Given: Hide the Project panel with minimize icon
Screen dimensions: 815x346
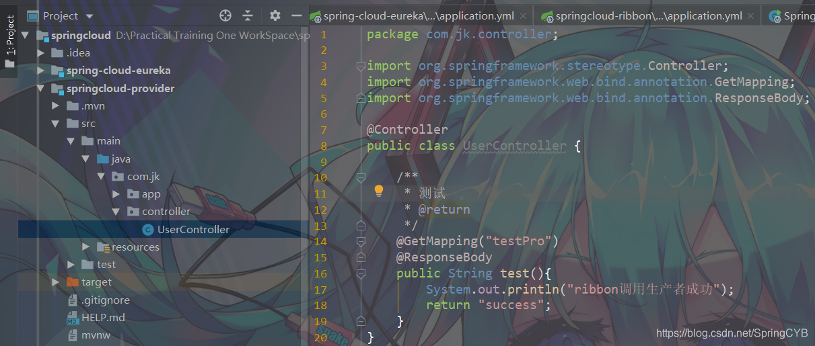Looking at the screenshot, I should click(x=296, y=15).
